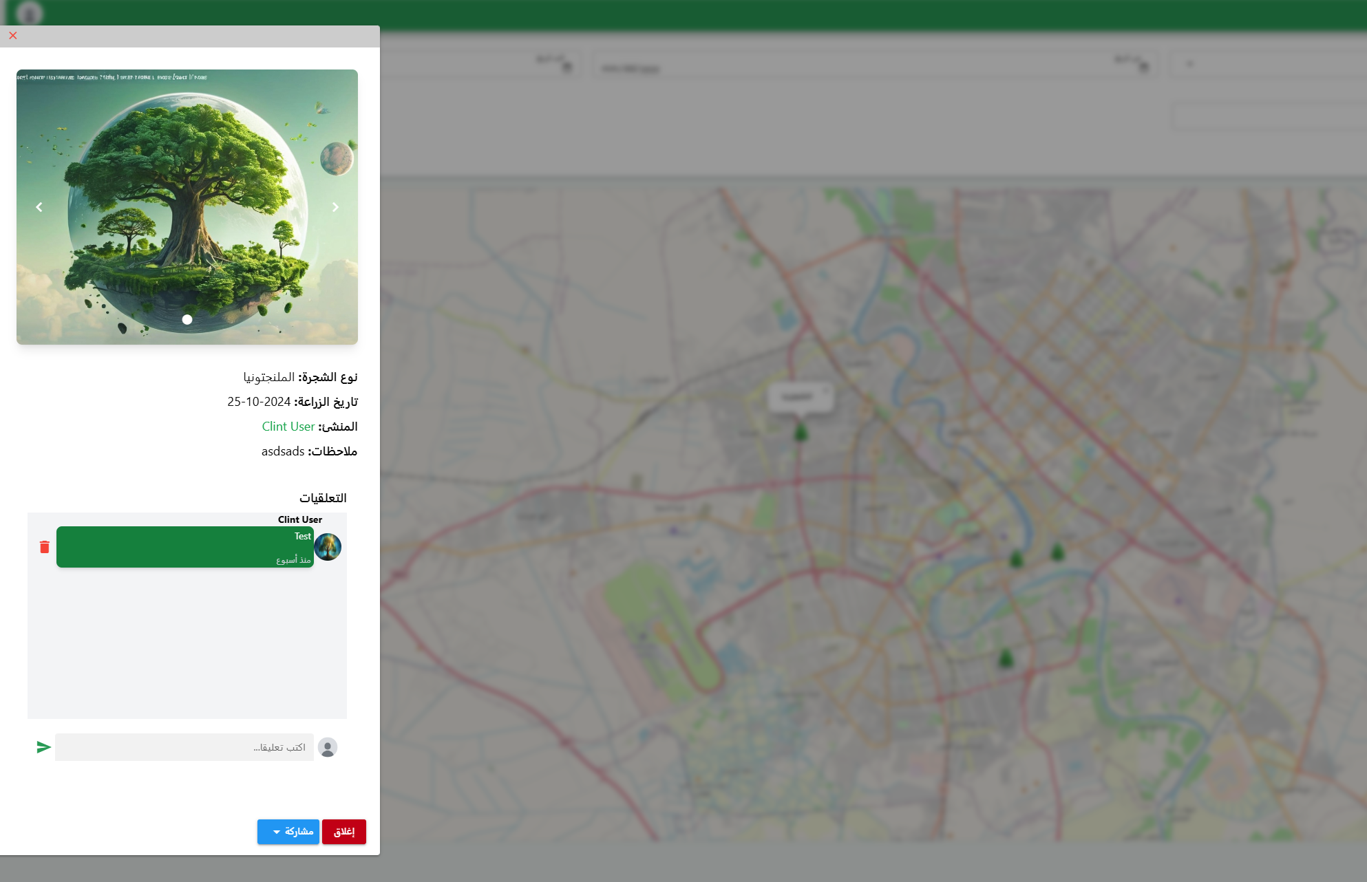
Task: Click the grey user avatar beside comment input
Action: click(x=328, y=747)
